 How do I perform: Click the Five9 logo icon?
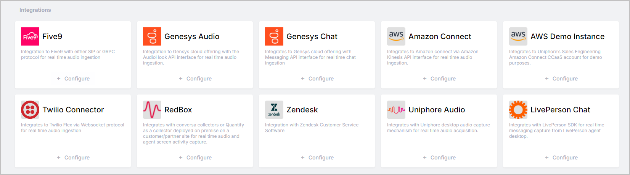tap(30, 36)
